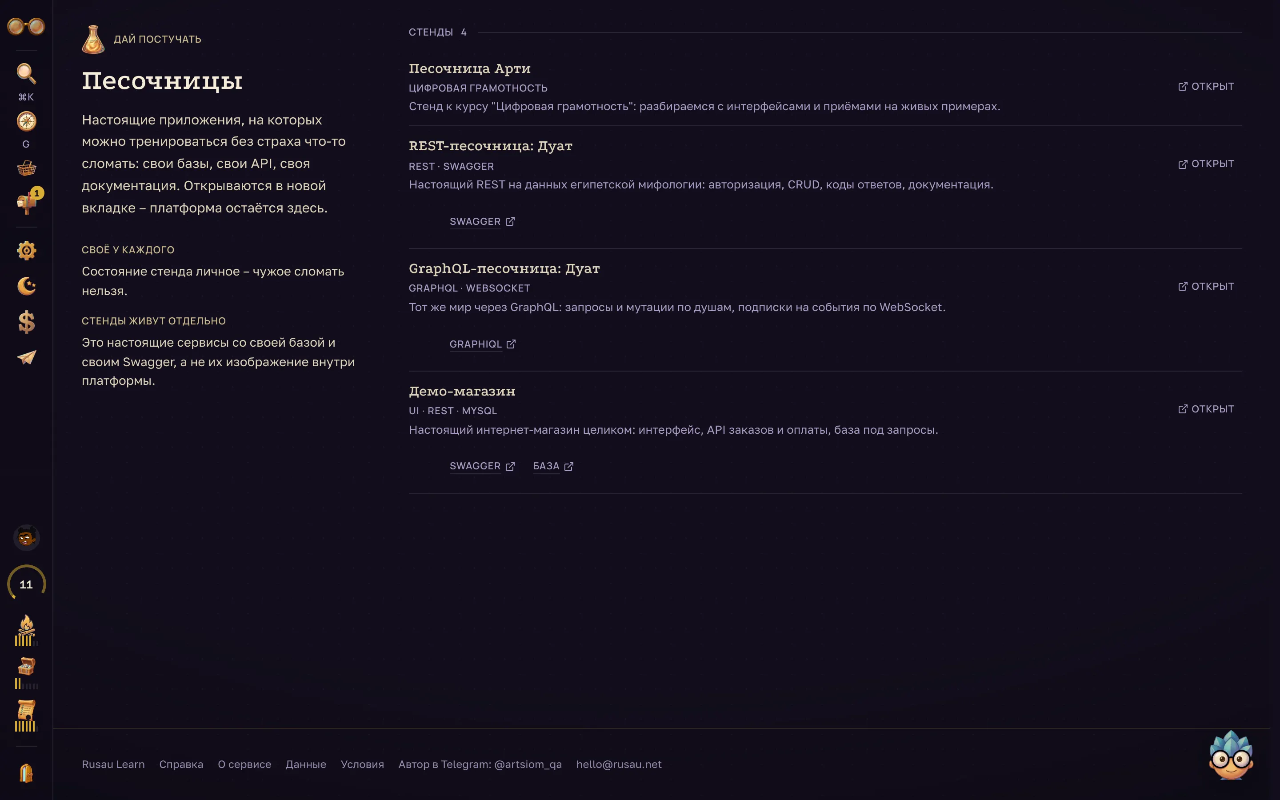Open the mailbox with notification badge
Image resolution: width=1280 pixels, height=800 pixels.
coord(27,202)
